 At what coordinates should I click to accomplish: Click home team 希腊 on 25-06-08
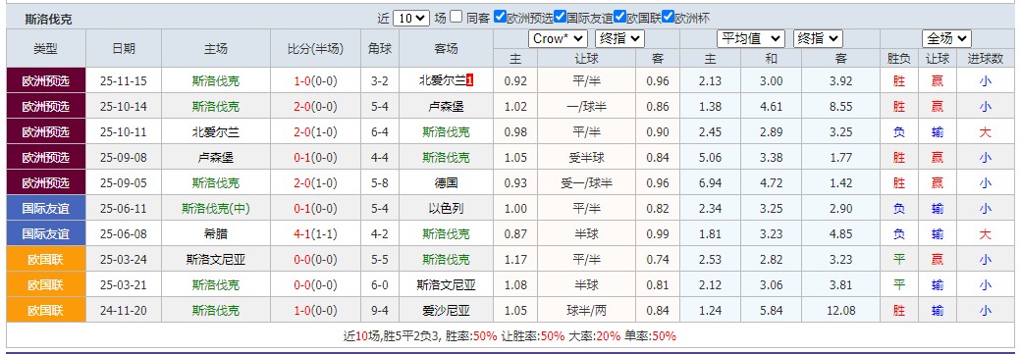(216, 233)
